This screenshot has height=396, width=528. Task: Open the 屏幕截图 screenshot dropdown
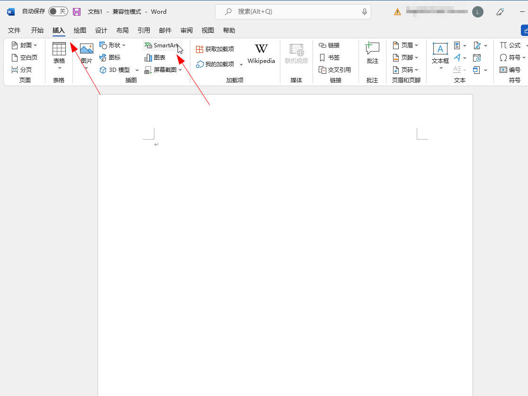[x=163, y=70]
